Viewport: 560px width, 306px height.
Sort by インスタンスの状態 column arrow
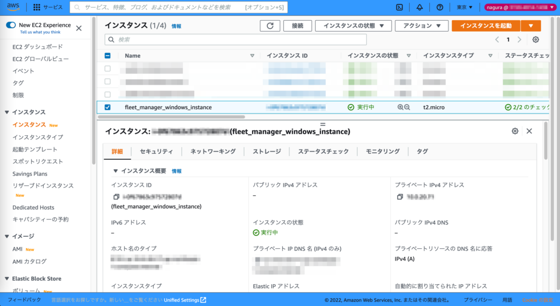(x=409, y=56)
